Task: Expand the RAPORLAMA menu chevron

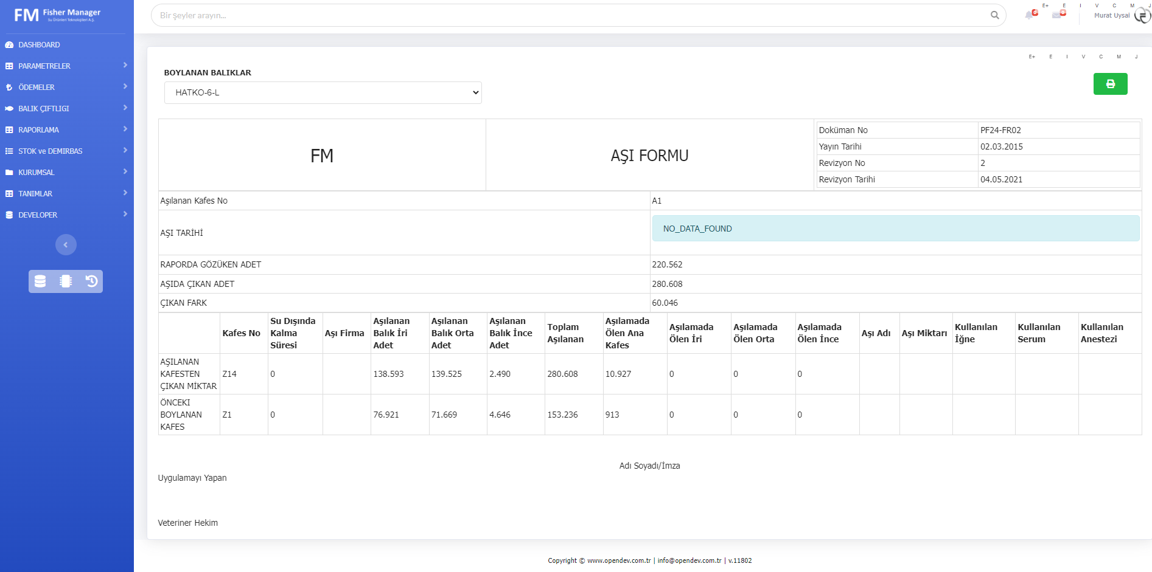Action: 125,129
